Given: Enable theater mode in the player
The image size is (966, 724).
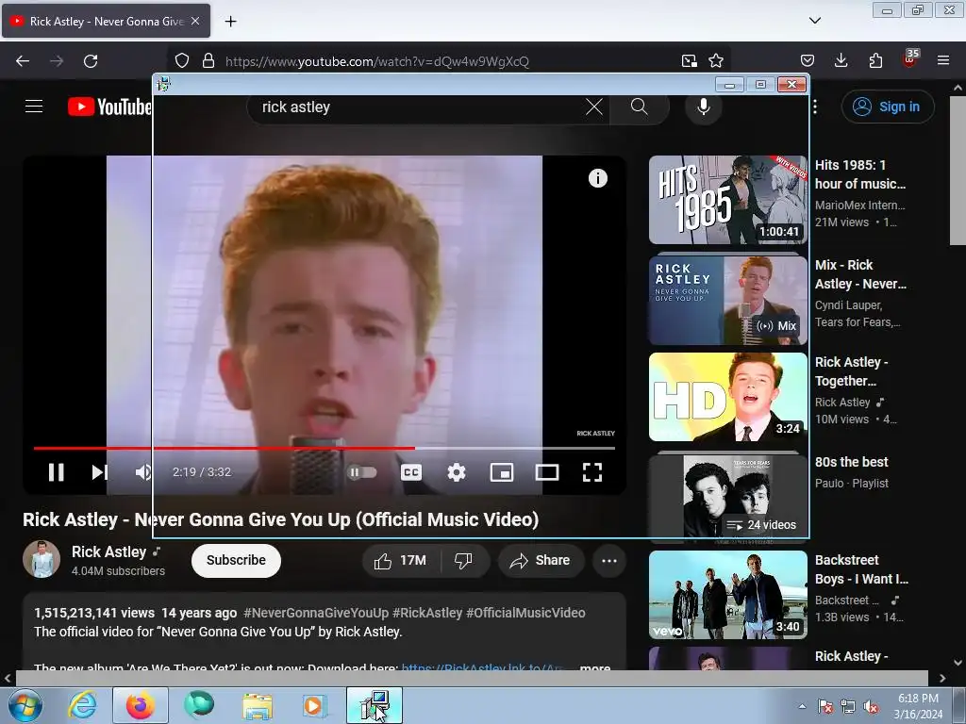Looking at the screenshot, I should (547, 472).
